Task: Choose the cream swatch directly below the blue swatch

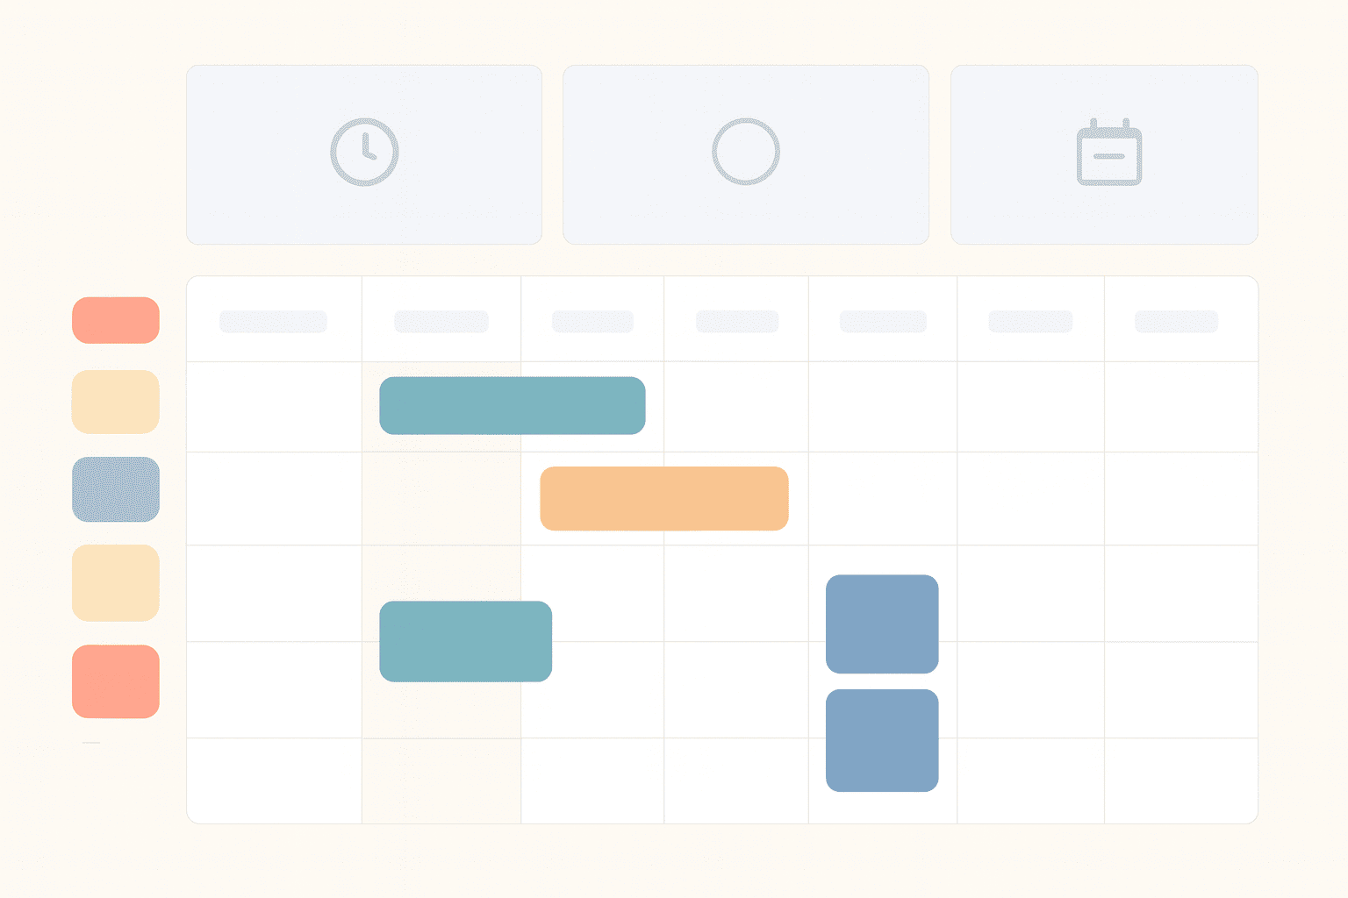Action: tap(116, 583)
